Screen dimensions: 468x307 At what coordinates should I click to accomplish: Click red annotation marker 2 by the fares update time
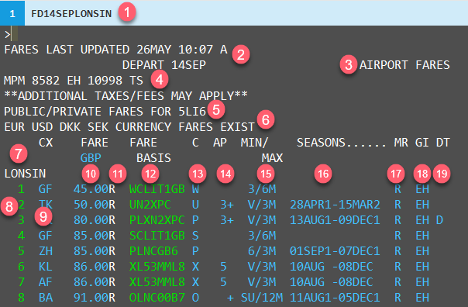tap(241, 54)
